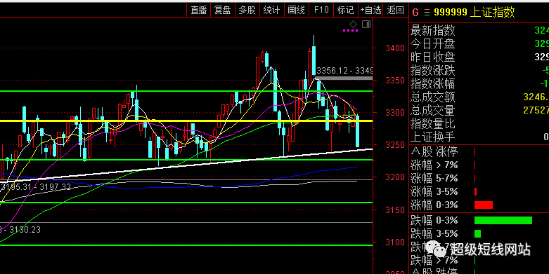Click the 返回 back button
Viewport: 549px width, 274px height.
396,10
